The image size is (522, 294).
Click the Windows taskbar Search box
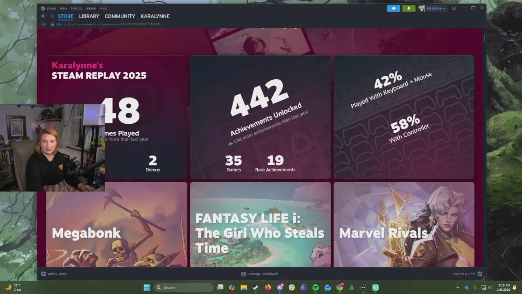(x=184, y=287)
